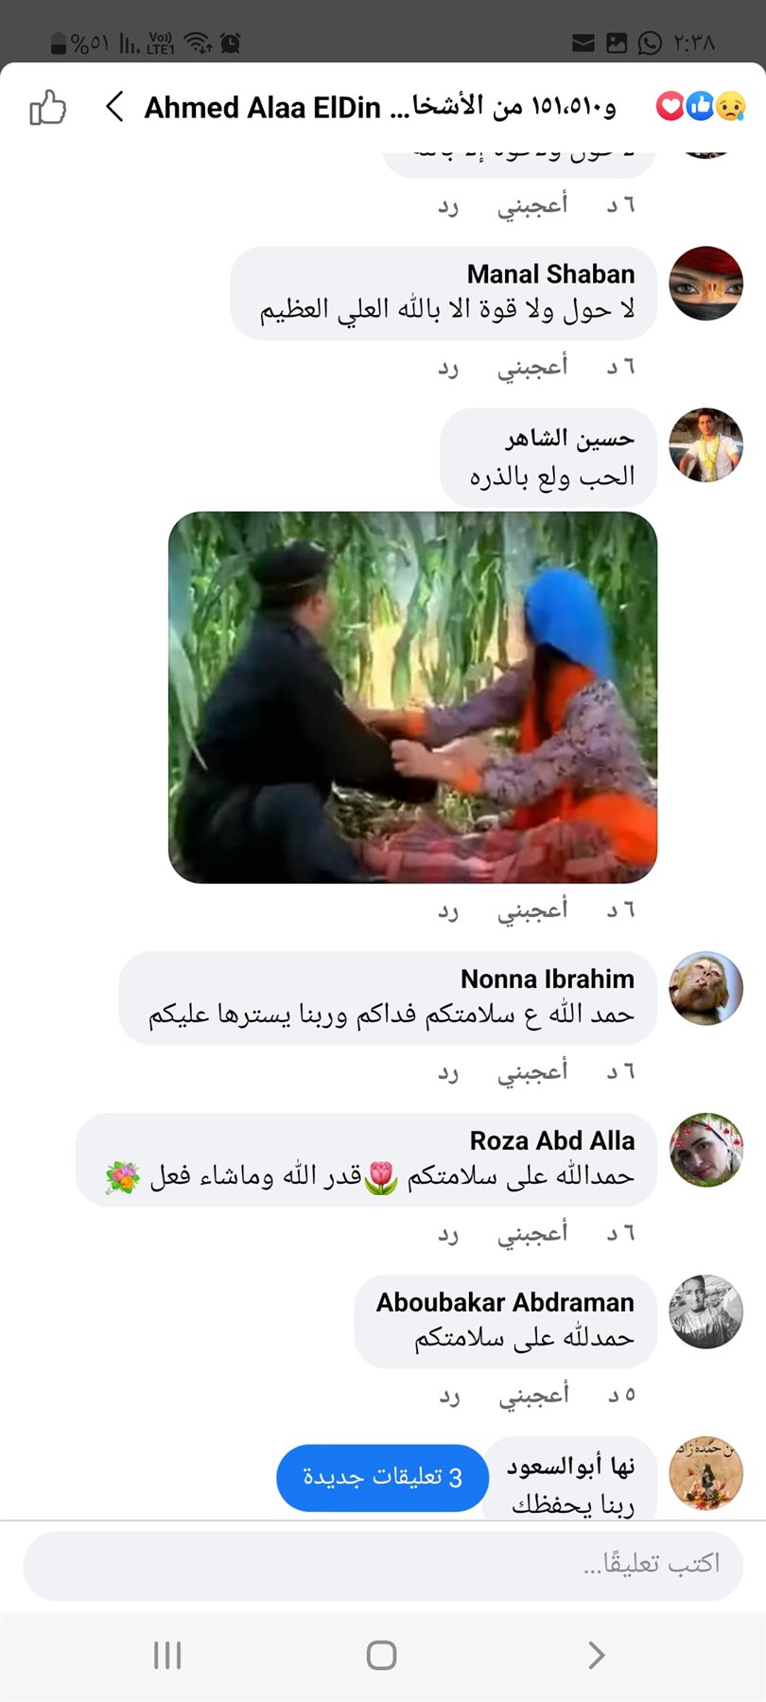The height and width of the screenshot is (1702, 766).
Task: Like Aboubakar Abdraman's comment with أعجبني
Action: tap(533, 1394)
